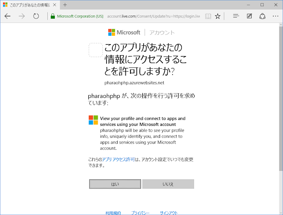Go back using the browser back arrow
283x215 pixels.
pos(8,16)
